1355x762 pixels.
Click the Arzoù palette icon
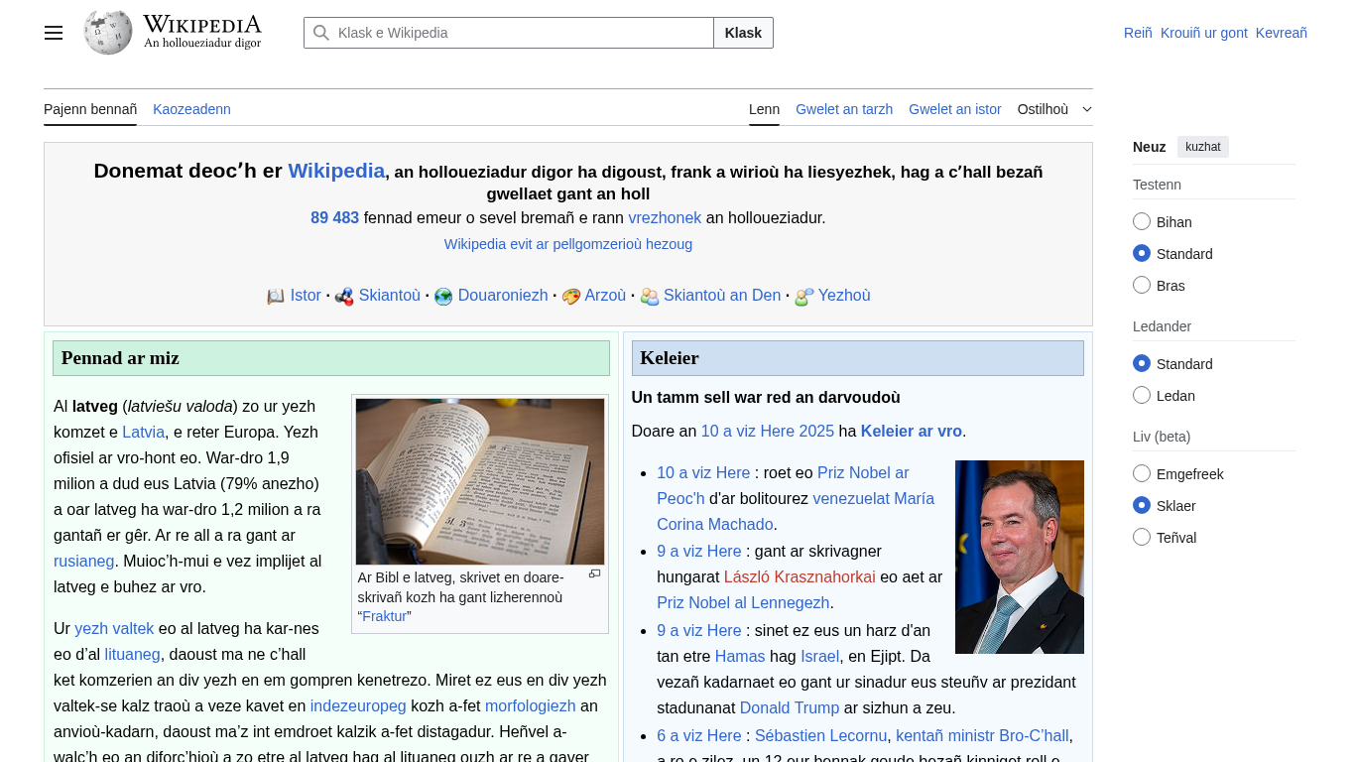570,296
